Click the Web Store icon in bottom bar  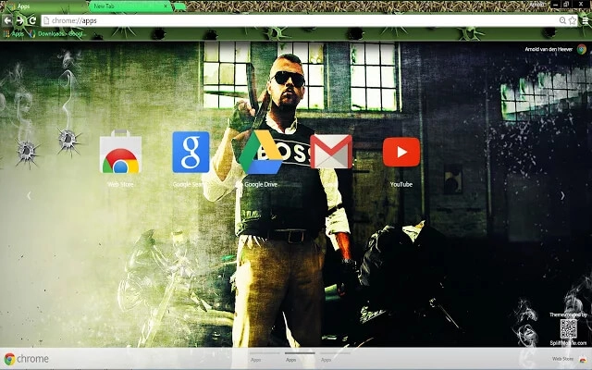pos(583,360)
